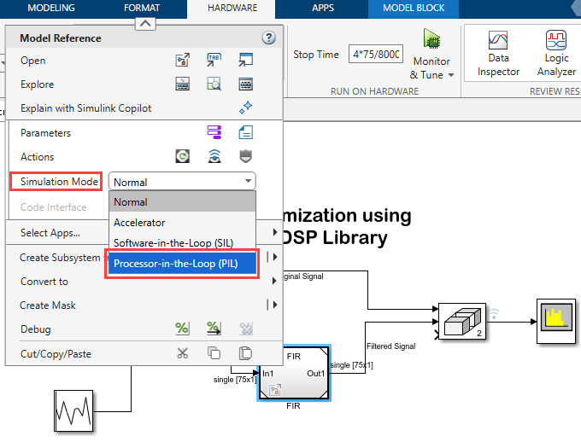The width and height of the screenshot is (581, 442).
Task: Select the matrix concatenate block
Action: click(462, 322)
